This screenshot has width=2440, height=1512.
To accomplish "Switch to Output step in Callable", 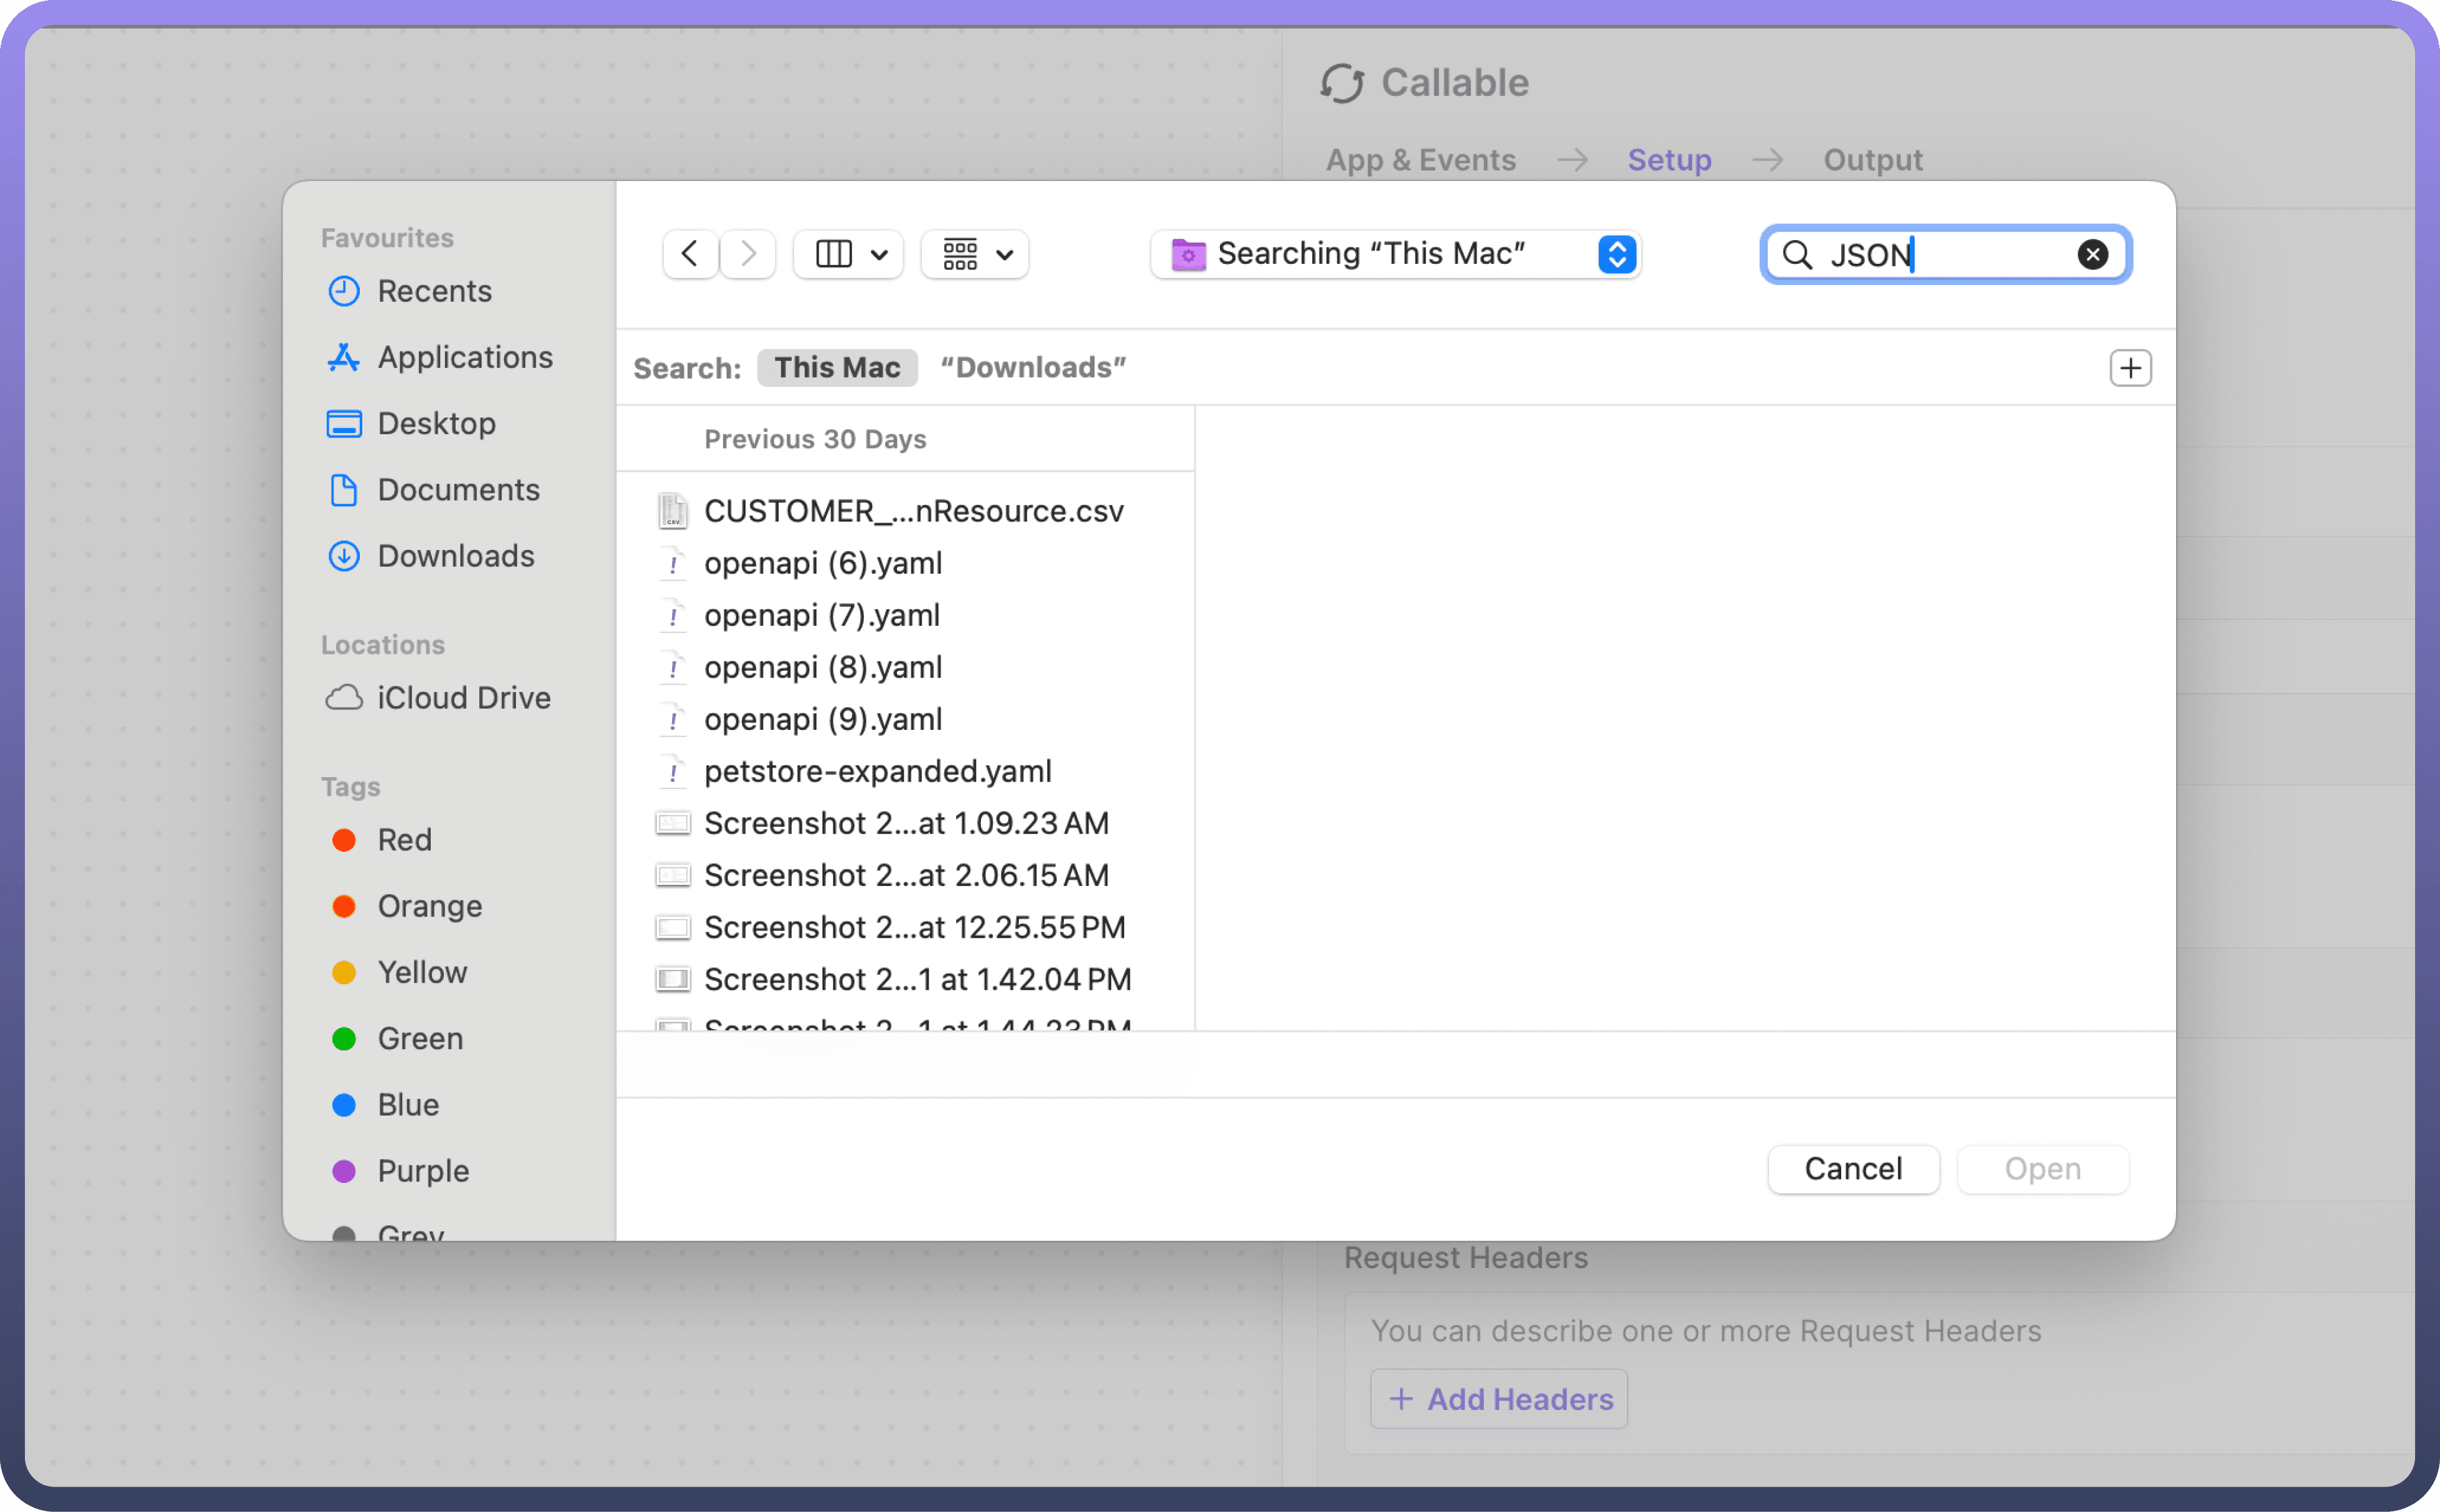I will [x=1873, y=160].
